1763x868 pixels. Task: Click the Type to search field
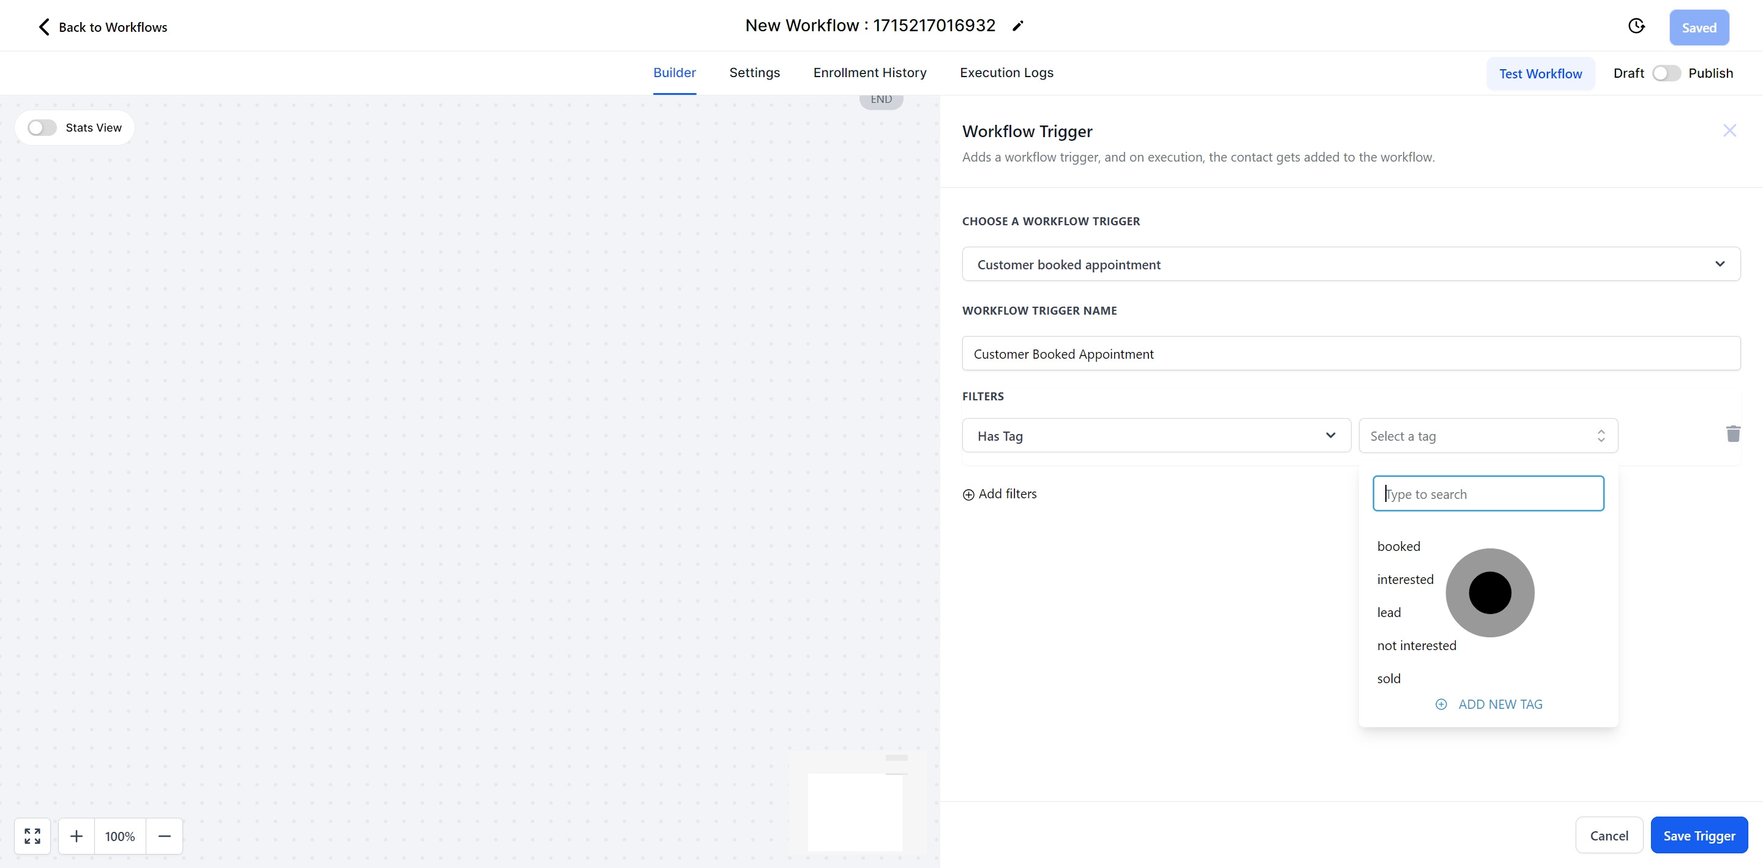(x=1488, y=493)
